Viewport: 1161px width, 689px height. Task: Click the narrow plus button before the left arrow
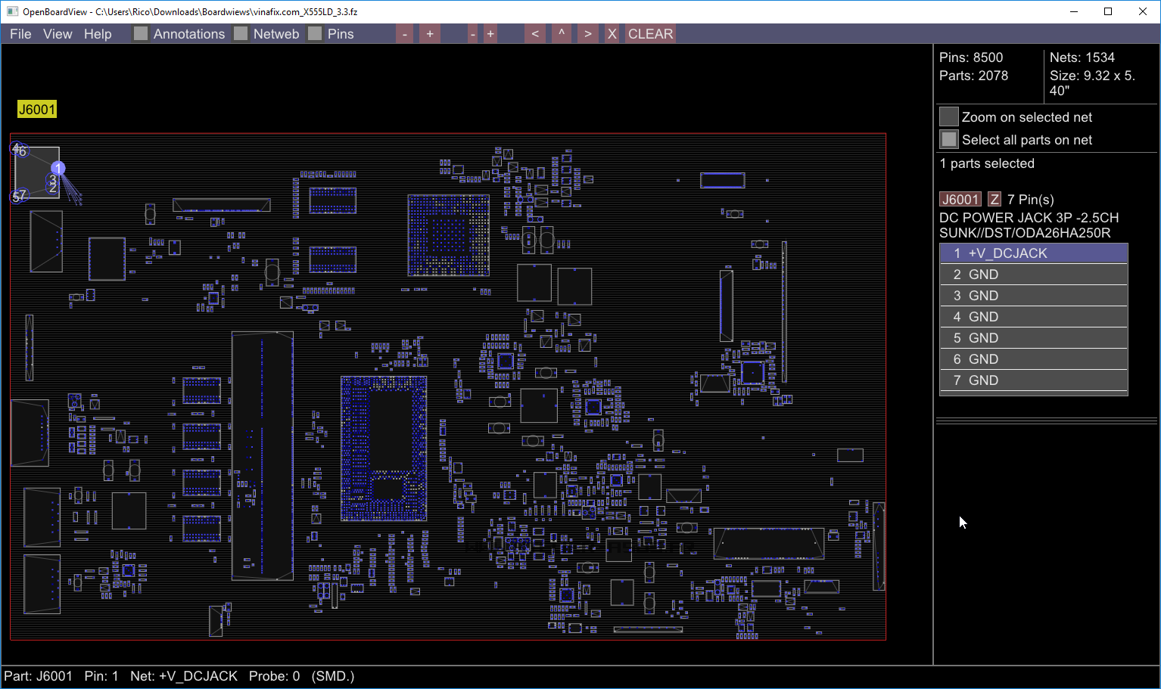coord(490,34)
